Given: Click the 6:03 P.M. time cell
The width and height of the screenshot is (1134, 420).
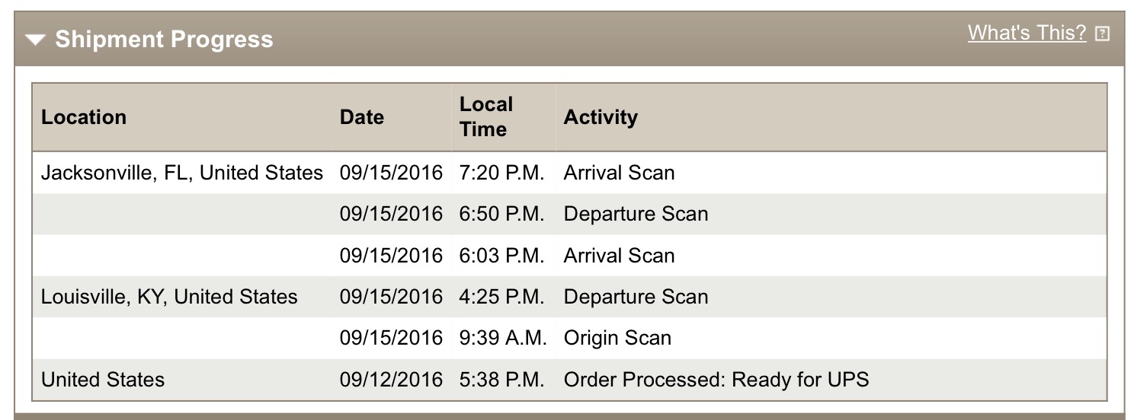Looking at the screenshot, I should [501, 256].
